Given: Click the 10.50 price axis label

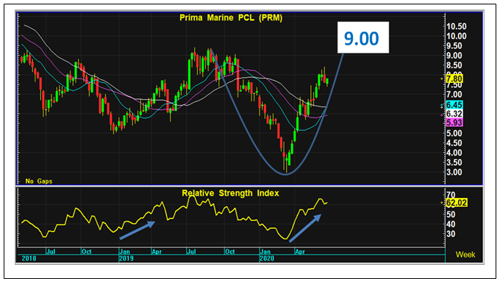Looking at the screenshot, I should [457, 26].
